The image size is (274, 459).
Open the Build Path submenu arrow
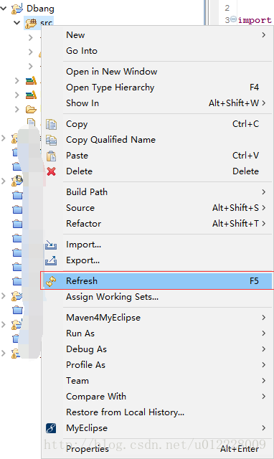pos(264,192)
